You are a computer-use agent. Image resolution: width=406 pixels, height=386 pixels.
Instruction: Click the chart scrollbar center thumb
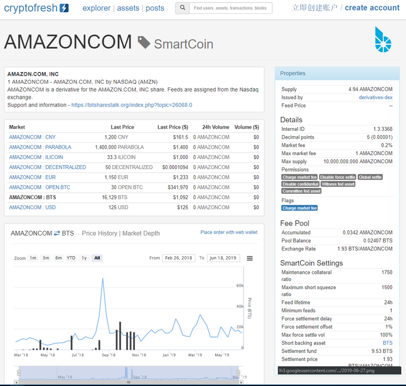128,382
